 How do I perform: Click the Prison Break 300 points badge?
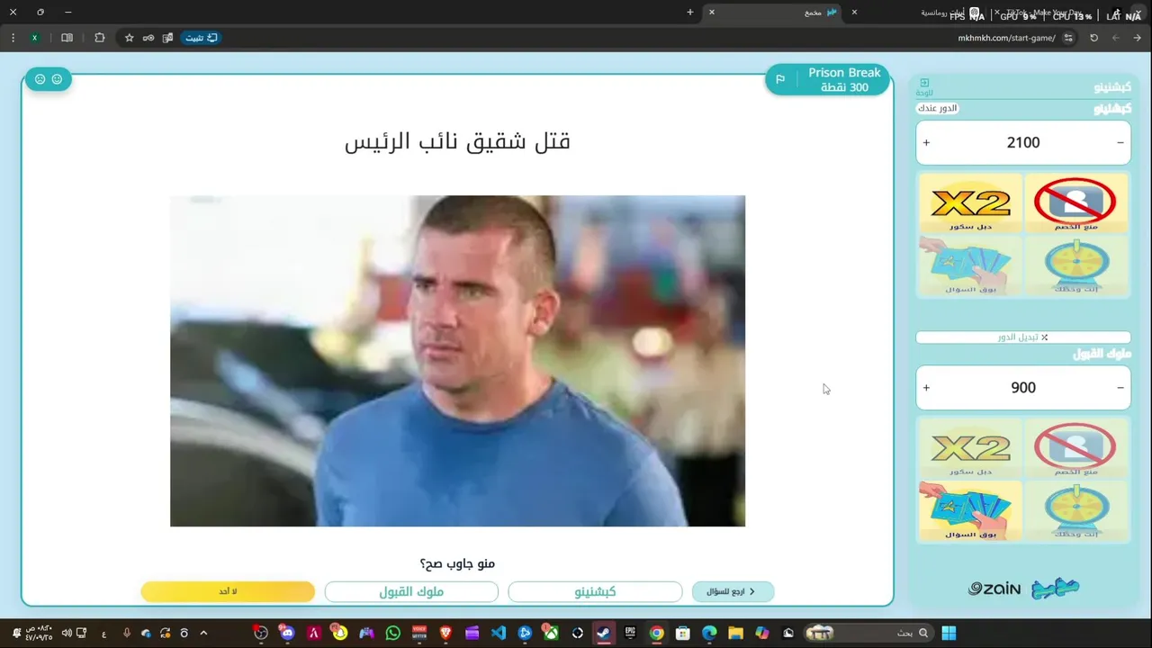pyautogui.click(x=828, y=80)
